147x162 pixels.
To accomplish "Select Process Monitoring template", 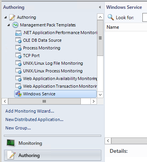I will [x=42, y=48].
